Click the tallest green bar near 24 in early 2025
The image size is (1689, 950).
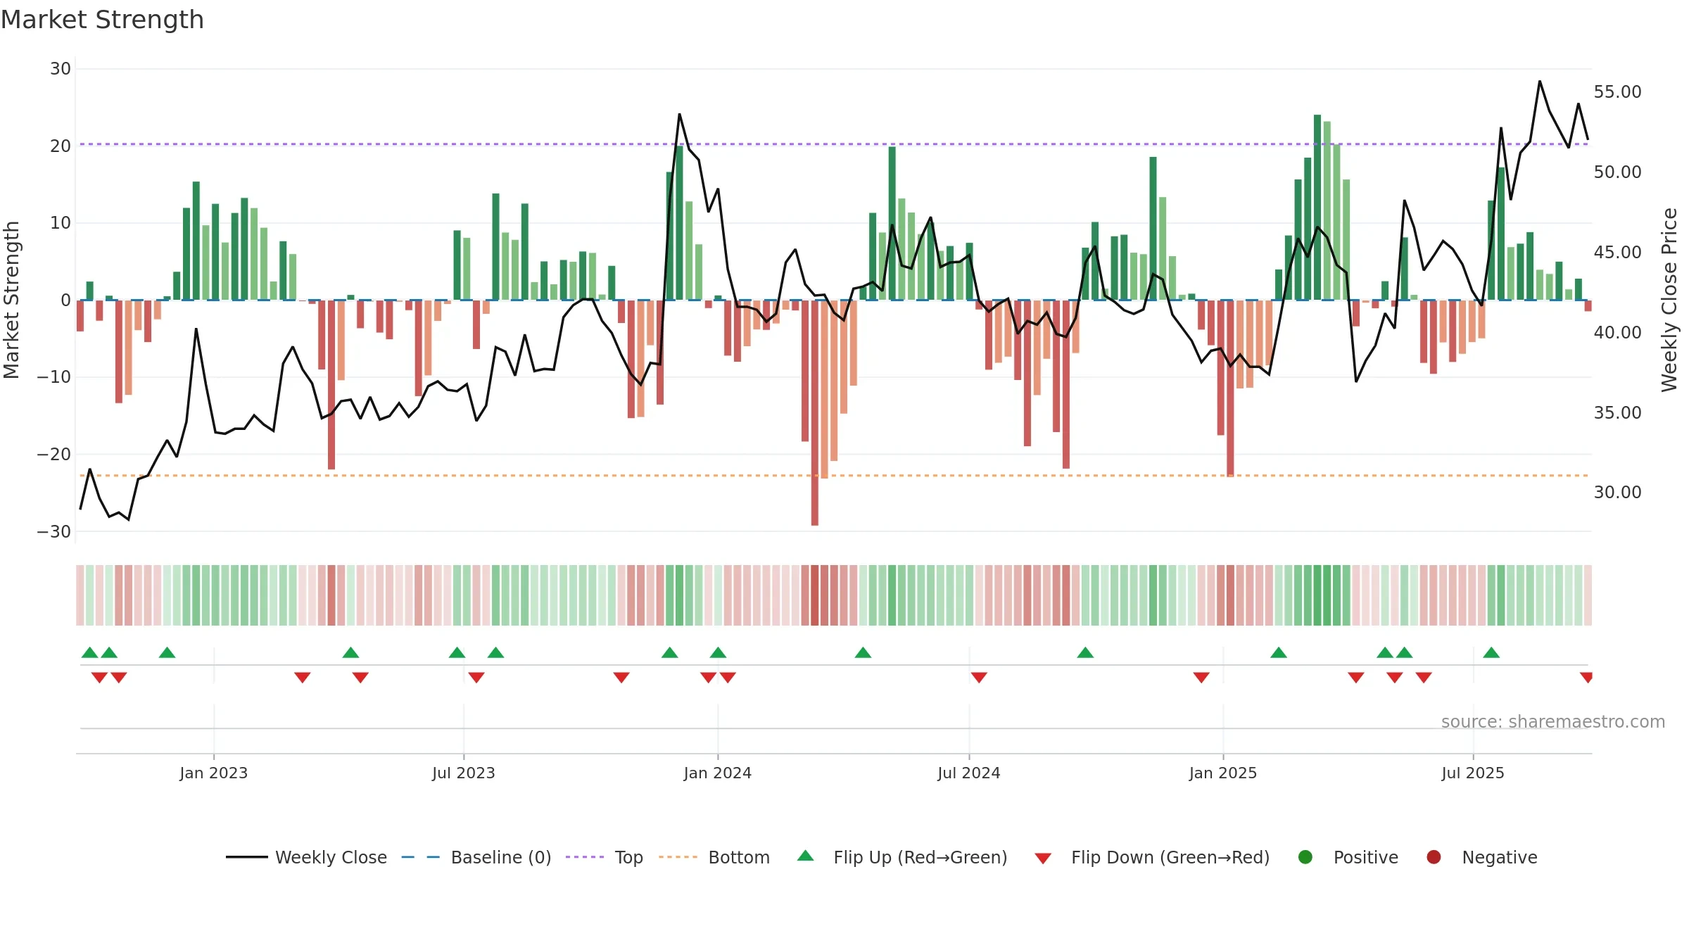[x=1317, y=208]
